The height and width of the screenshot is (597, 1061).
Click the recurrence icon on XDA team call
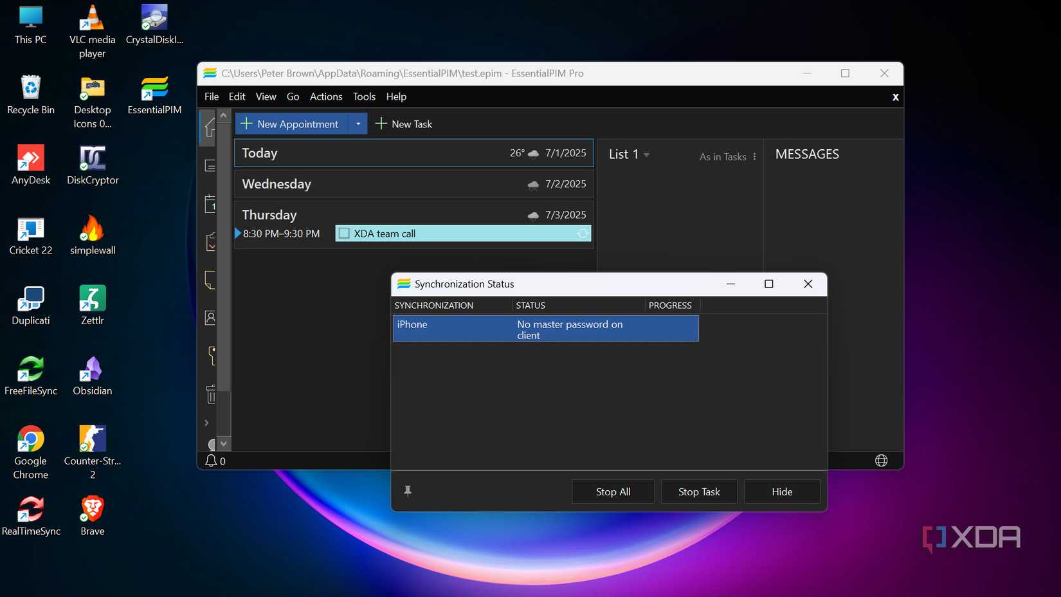coord(583,234)
